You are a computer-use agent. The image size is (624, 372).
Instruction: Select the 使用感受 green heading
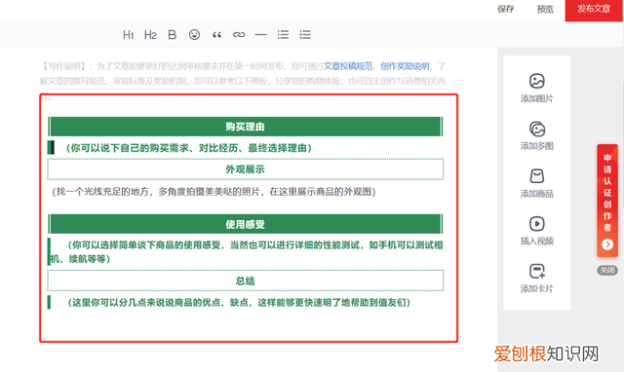click(245, 224)
